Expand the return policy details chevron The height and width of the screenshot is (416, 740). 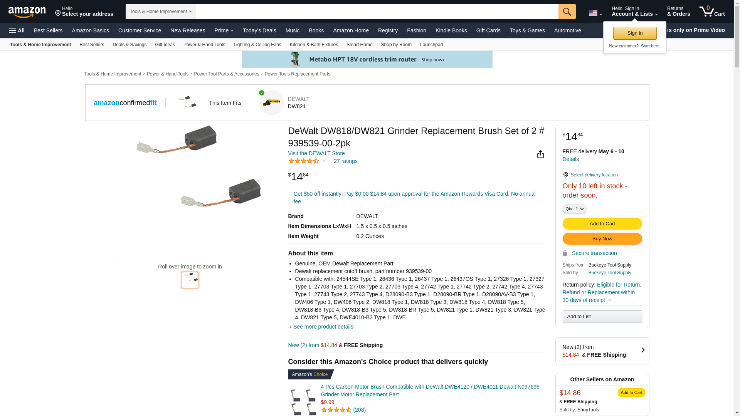point(610,300)
